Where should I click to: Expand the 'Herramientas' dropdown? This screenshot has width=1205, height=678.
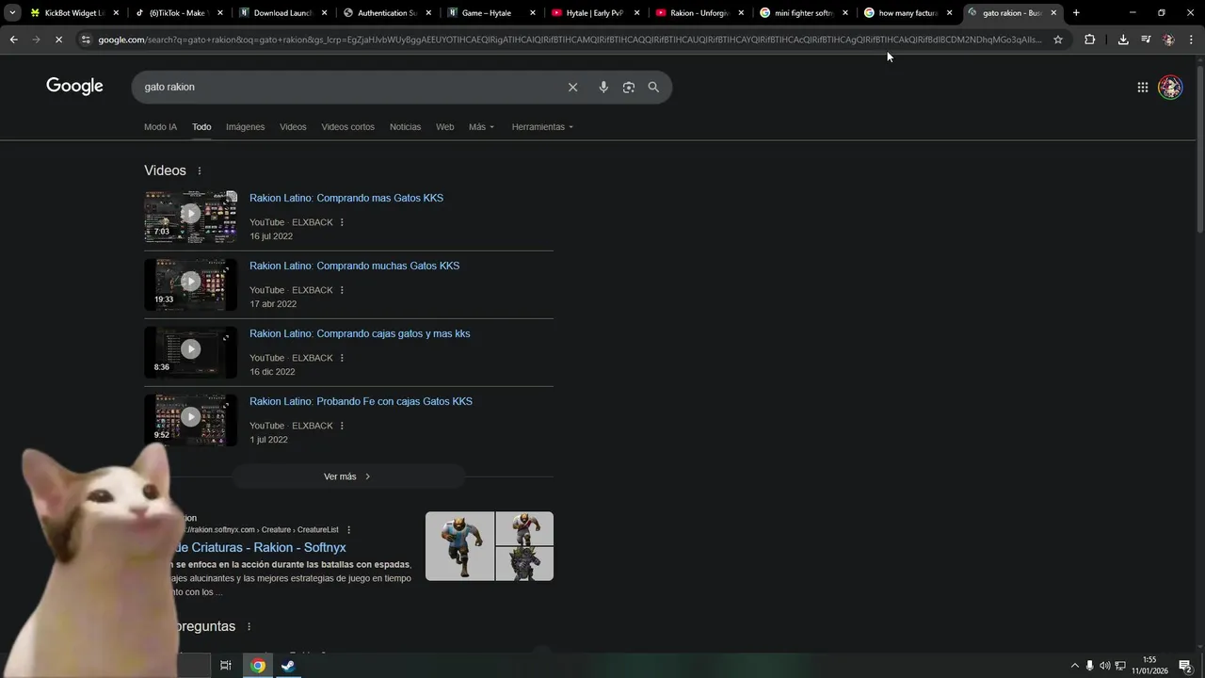542,127
